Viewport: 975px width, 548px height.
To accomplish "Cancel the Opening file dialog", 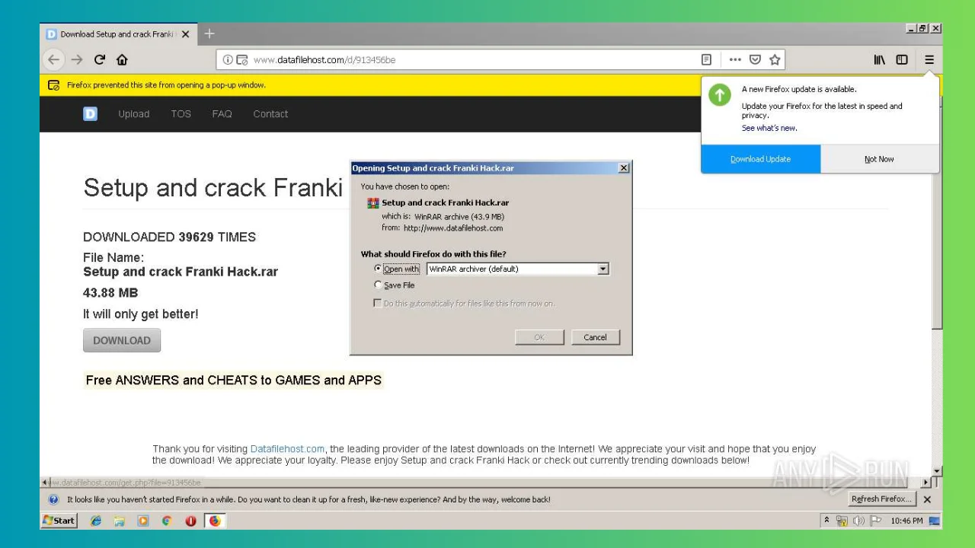I will (595, 337).
